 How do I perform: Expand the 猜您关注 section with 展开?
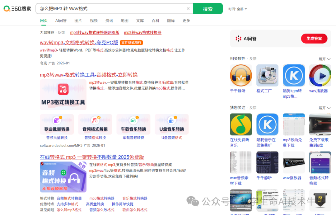pyautogui.click(x=324, y=107)
